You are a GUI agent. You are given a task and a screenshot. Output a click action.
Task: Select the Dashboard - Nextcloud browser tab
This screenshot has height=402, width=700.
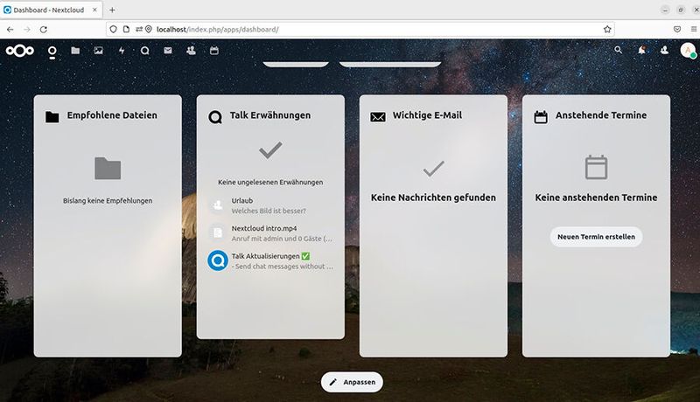click(51, 10)
